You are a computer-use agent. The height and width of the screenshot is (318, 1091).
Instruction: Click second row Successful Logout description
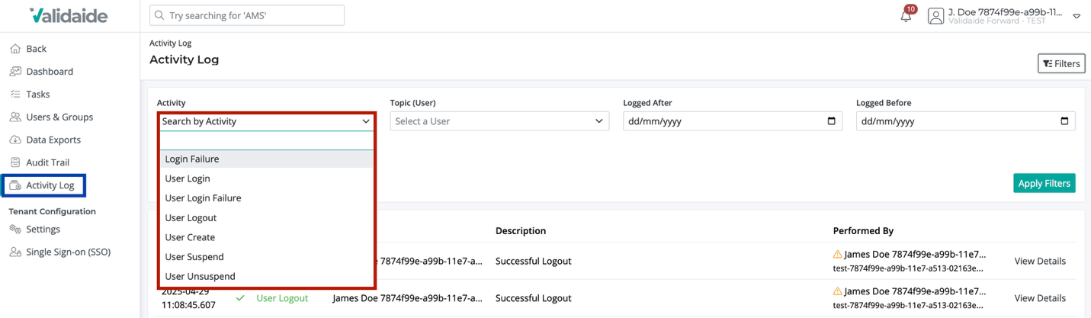point(534,298)
